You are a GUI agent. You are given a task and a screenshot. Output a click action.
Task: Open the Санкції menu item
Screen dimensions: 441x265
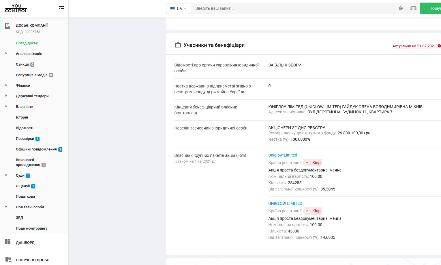[22, 64]
